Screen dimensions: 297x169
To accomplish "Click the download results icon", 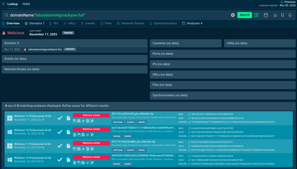I will pyautogui.click(x=275, y=15).
